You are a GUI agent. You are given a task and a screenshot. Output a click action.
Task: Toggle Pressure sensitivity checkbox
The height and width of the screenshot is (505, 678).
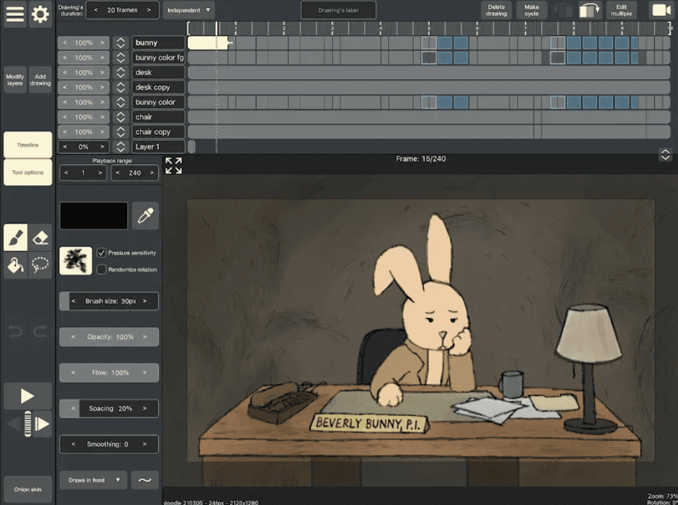tap(101, 252)
